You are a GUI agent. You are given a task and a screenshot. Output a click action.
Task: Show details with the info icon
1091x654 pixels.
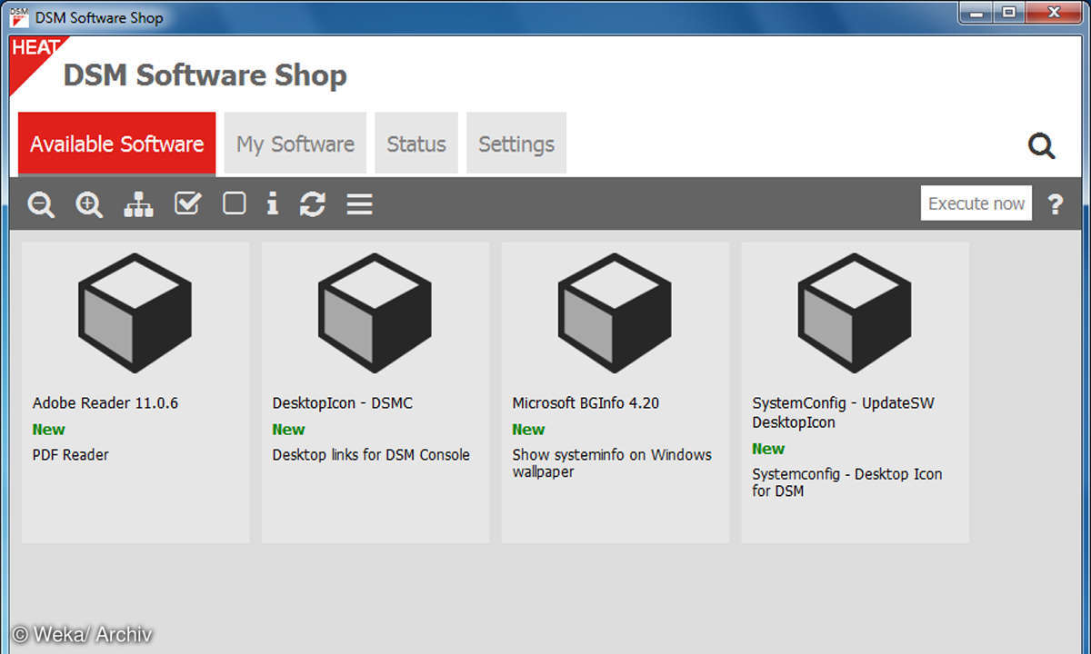pos(272,203)
